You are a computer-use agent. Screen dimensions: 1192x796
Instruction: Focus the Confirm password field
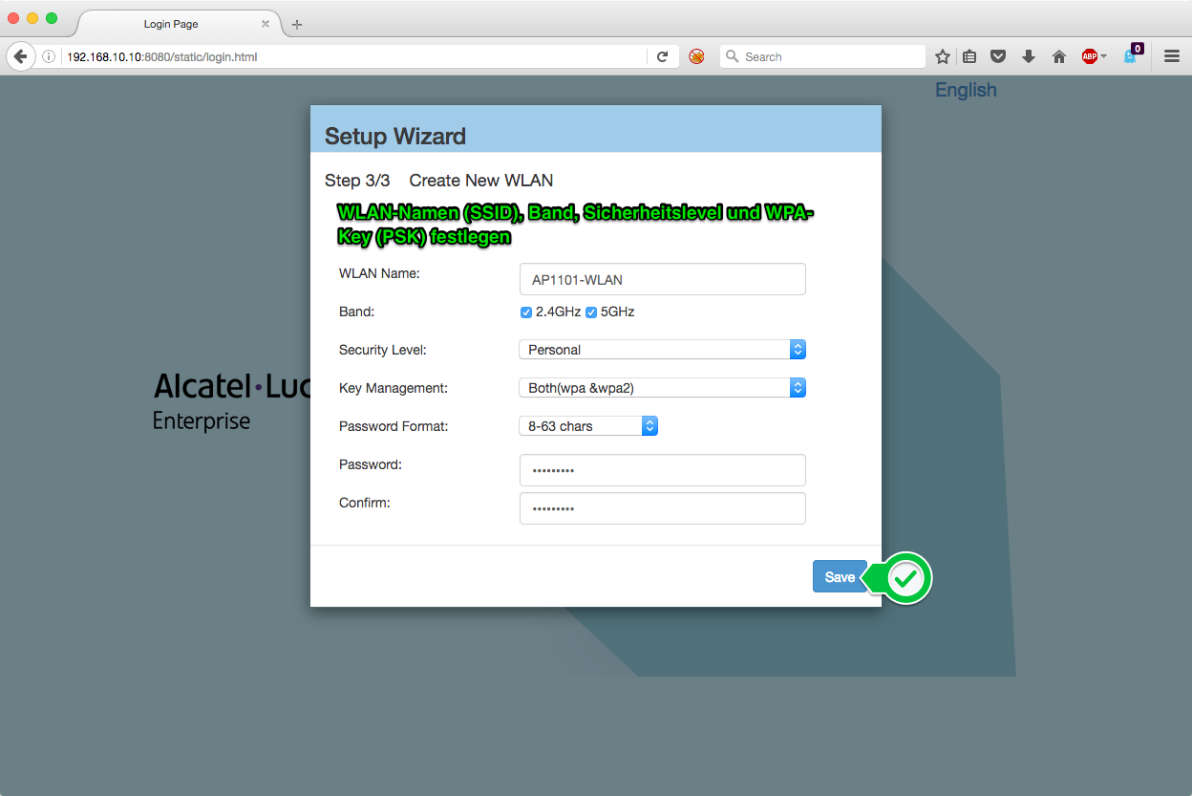[x=662, y=509]
